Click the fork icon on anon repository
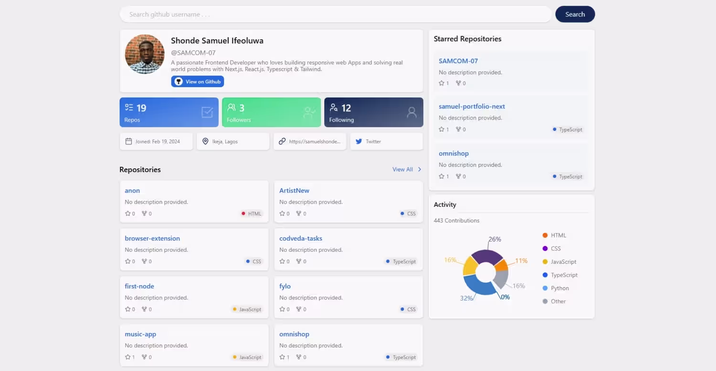The width and height of the screenshot is (716, 371). 144,214
